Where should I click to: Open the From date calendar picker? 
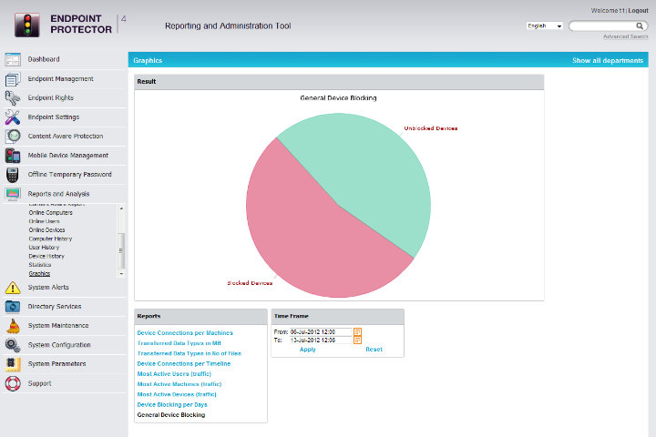point(357,331)
